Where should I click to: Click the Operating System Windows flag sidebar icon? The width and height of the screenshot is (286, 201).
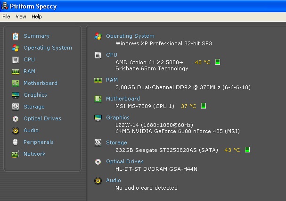point(16,48)
